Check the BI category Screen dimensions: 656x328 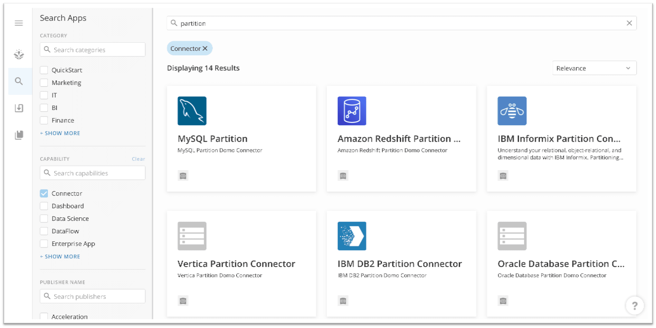coord(44,108)
